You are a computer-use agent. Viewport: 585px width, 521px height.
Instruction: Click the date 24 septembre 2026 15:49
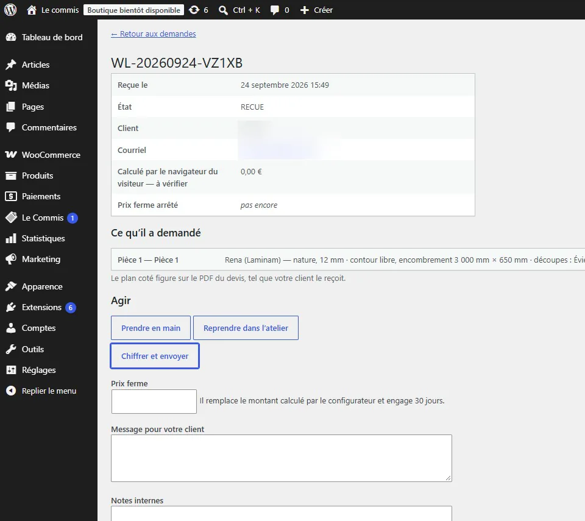click(x=285, y=85)
